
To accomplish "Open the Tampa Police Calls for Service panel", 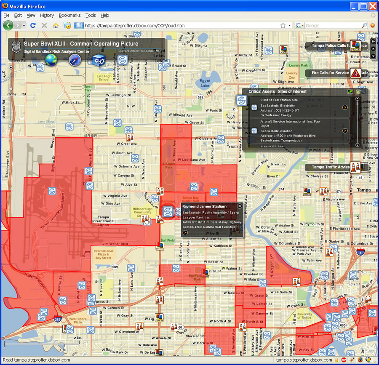I will coord(331,45).
